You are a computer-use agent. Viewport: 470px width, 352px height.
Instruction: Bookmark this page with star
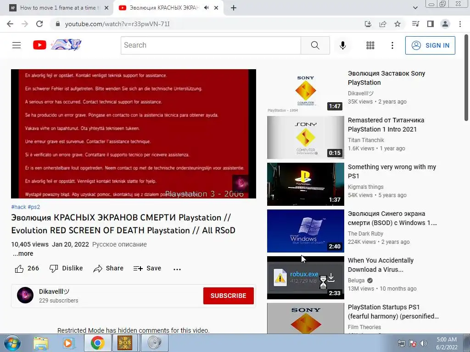tap(397, 24)
